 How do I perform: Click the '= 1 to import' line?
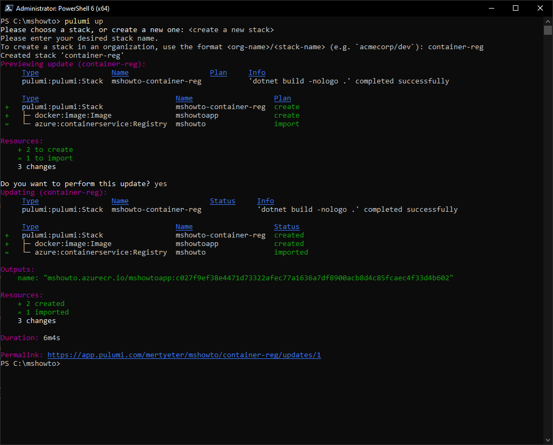(45, 158)
